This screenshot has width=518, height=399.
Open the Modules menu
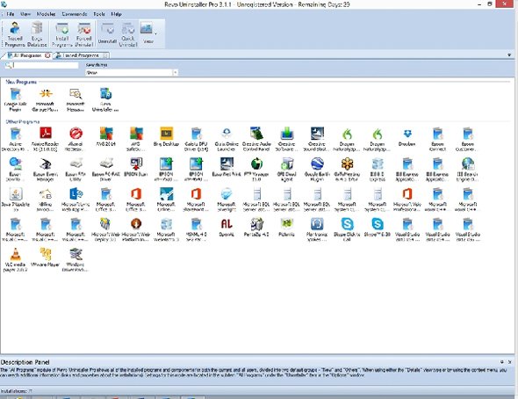46,14
